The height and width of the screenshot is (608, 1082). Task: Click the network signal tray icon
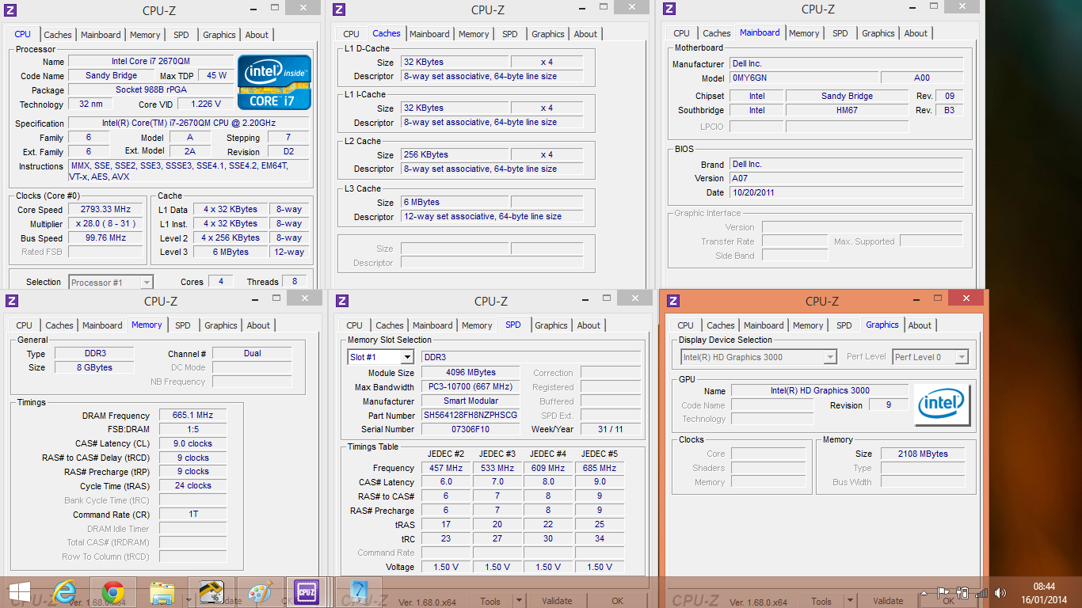982,592
